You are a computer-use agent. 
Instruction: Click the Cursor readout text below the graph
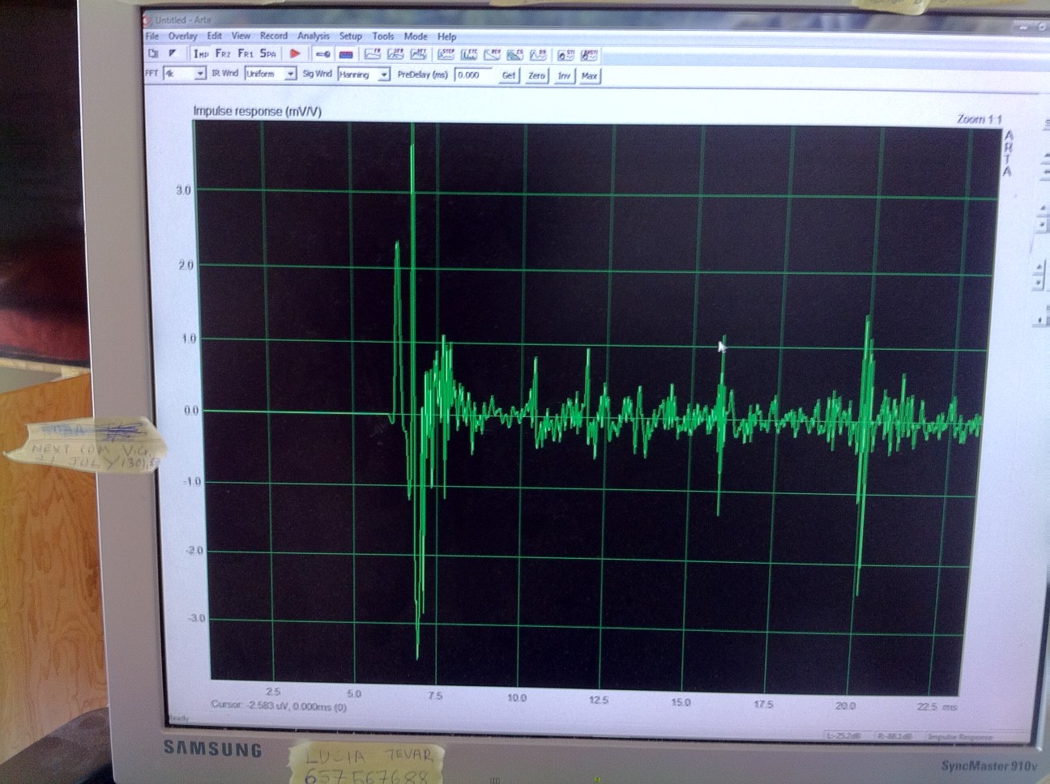tap(279, 706)
